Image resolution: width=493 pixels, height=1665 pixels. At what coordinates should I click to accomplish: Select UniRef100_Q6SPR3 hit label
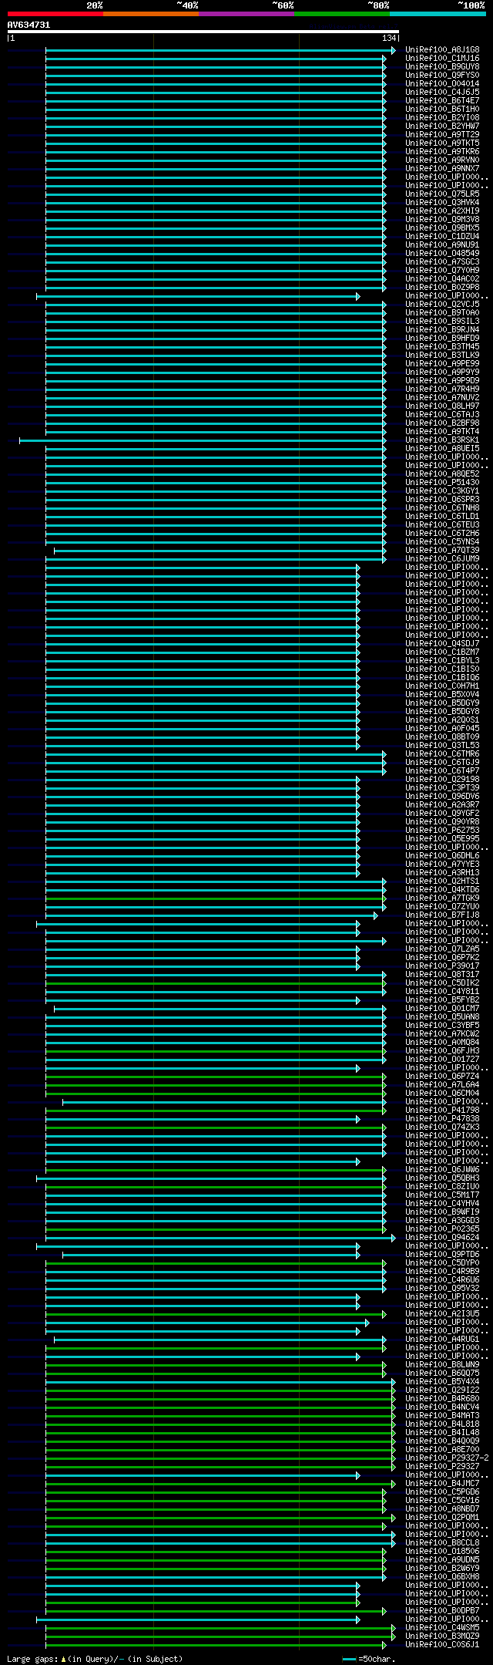tap(442, 500)
